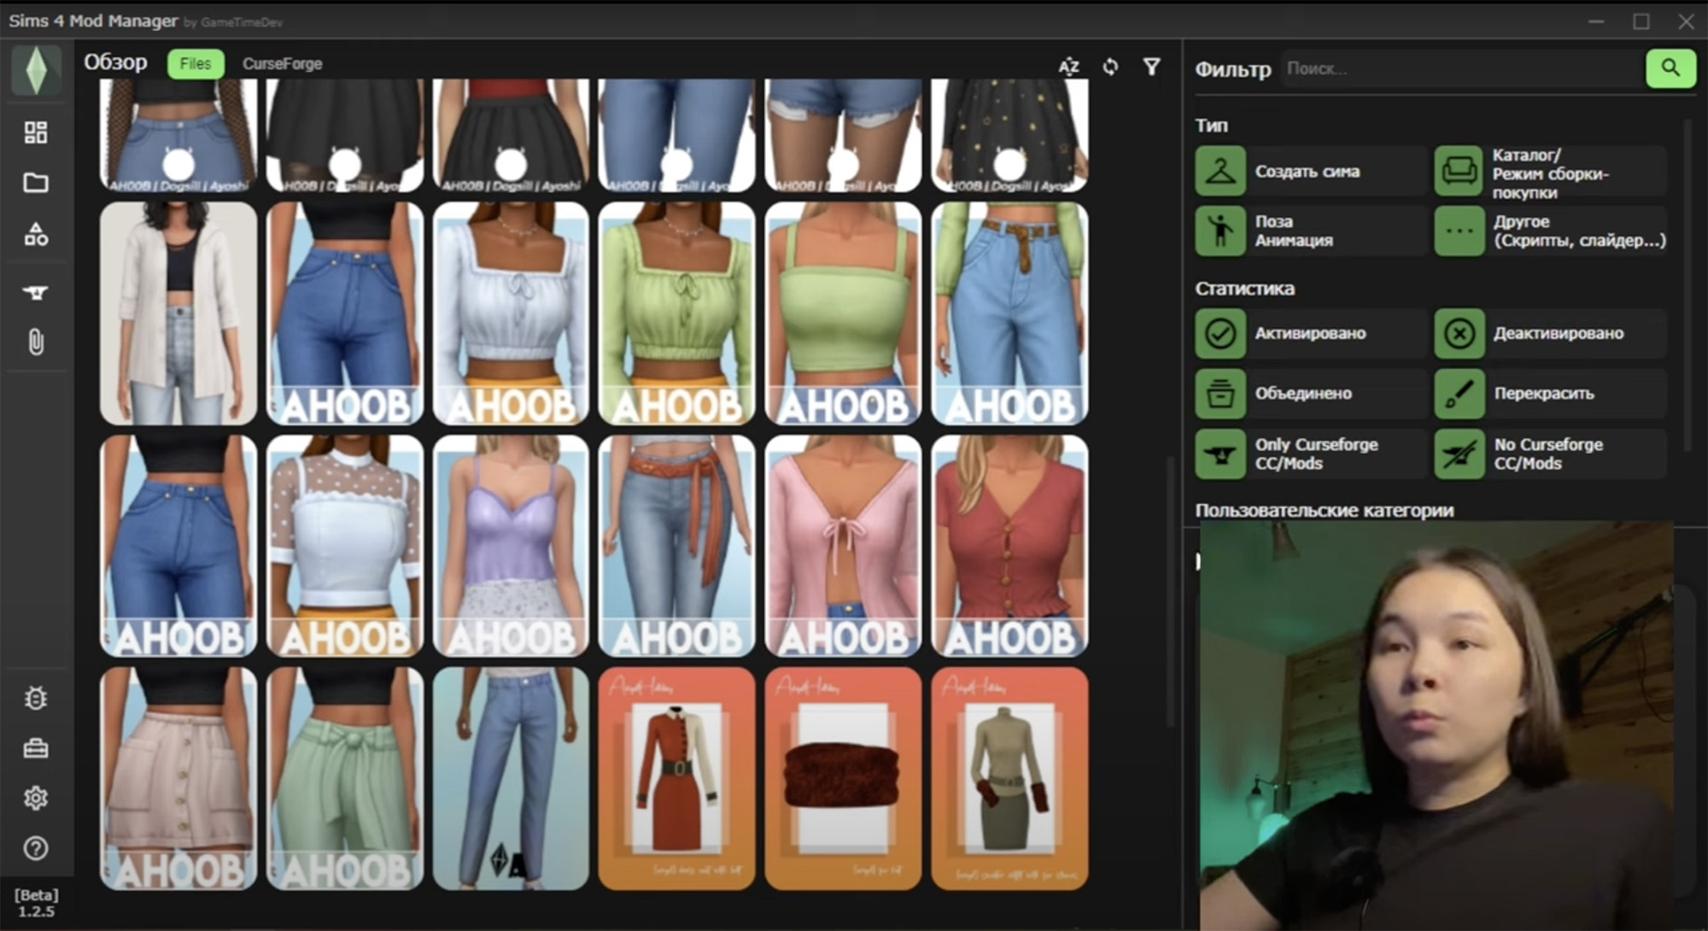Select the polka dot sheer top thumbnail
The image size is (1708, 931).
click(345, 546)
